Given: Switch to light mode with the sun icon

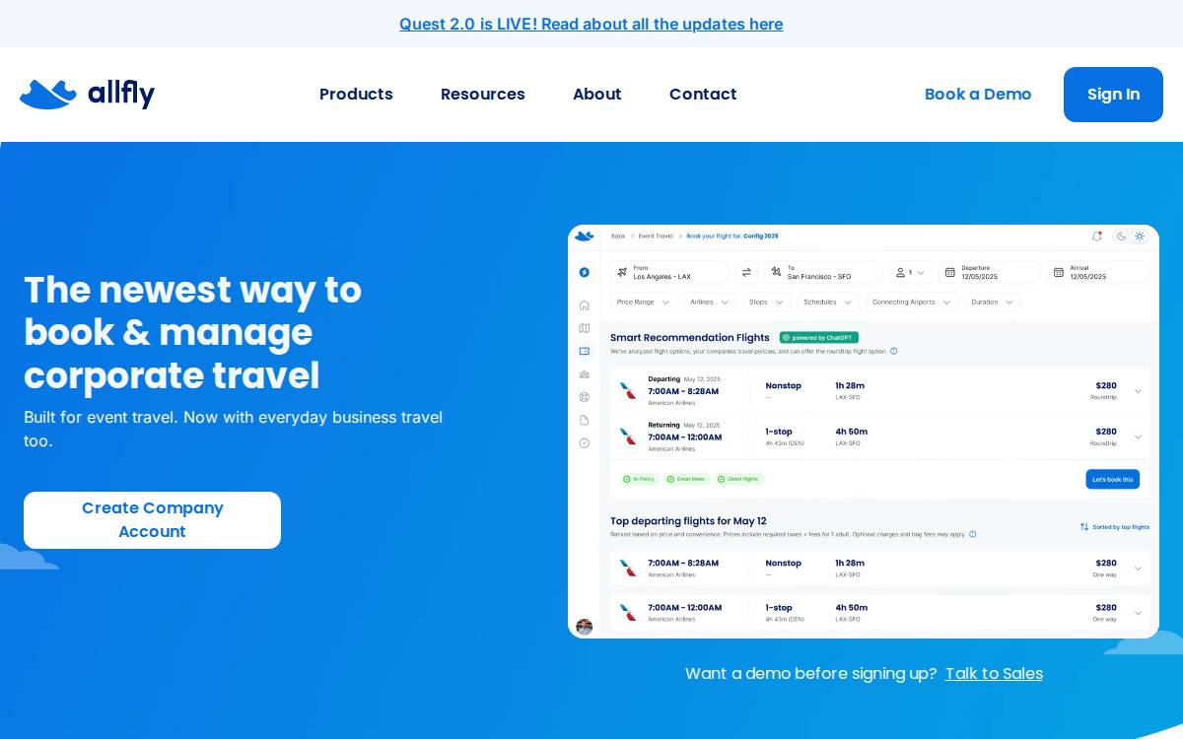Looking at the screenshot, I should point(1140,236).
